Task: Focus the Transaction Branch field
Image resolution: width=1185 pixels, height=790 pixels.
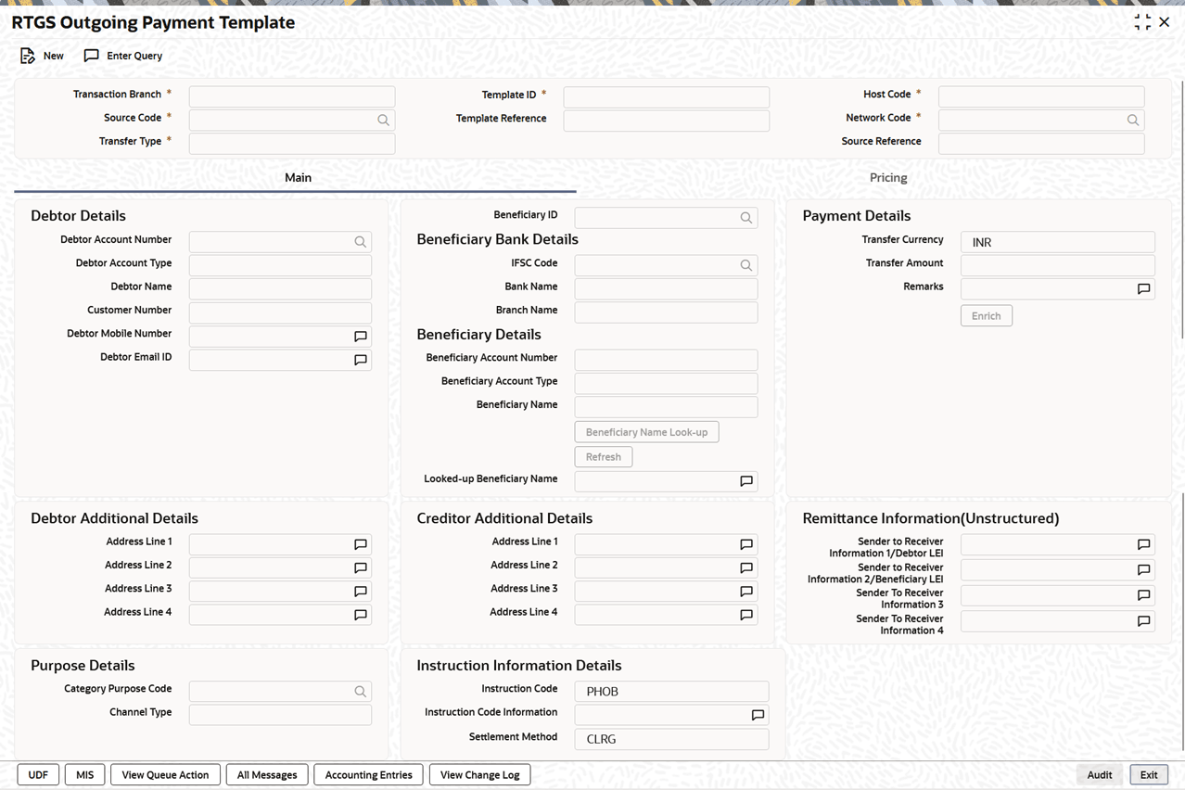Action: (292, 96)
